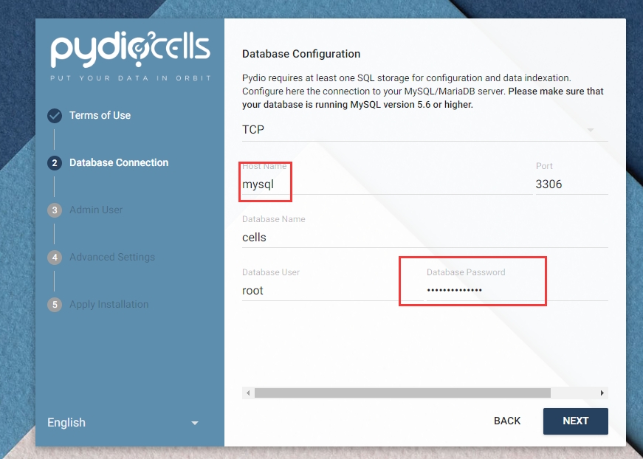The image size is (643, 459).
Task: Select the Database Connection step
Action: pos(118,163)
